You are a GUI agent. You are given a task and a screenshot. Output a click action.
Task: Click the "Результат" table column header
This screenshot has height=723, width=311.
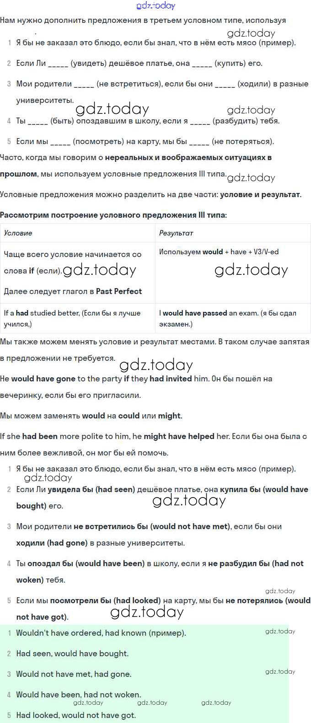coord(176,233)
